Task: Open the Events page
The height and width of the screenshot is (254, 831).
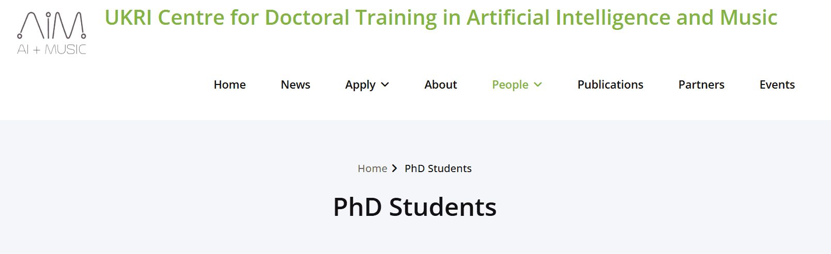Action: 777,84
